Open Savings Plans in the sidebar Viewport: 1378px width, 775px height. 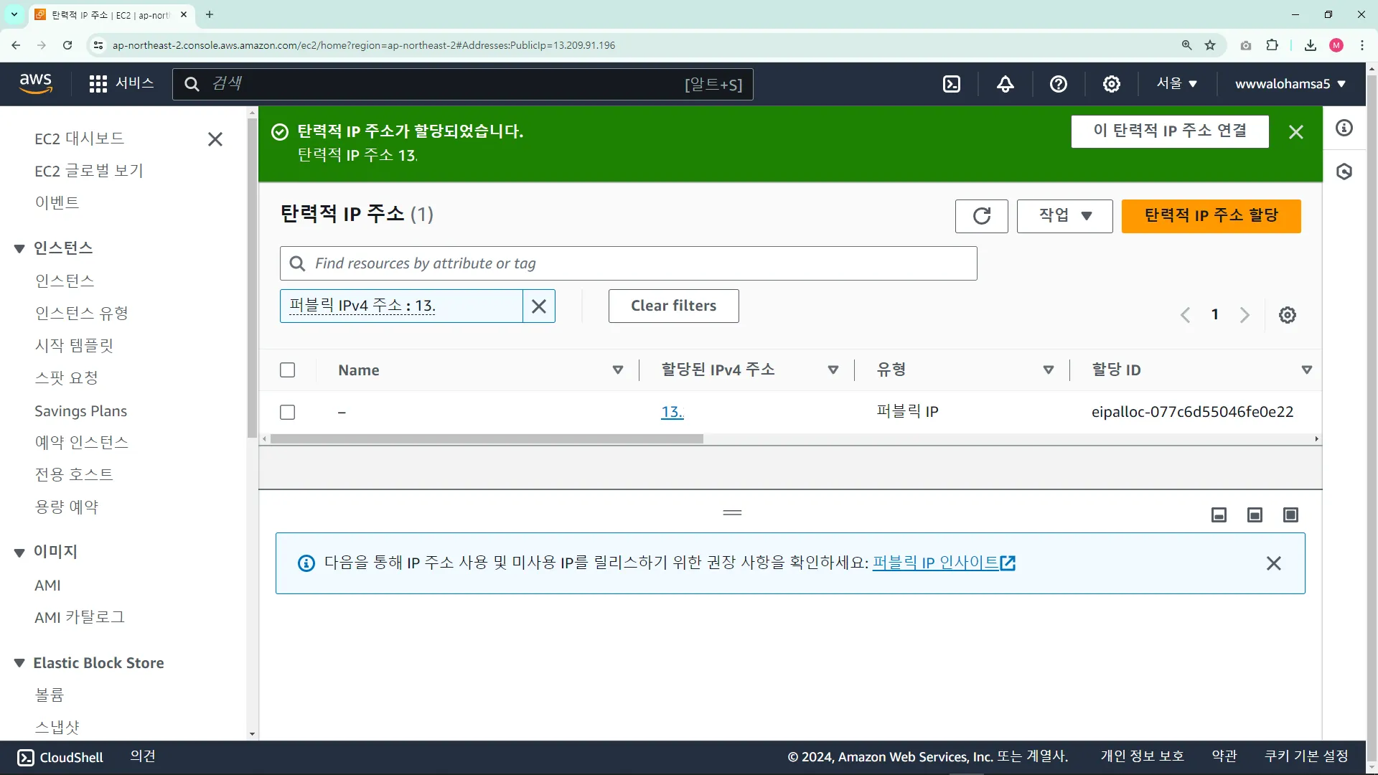[80, 411]
